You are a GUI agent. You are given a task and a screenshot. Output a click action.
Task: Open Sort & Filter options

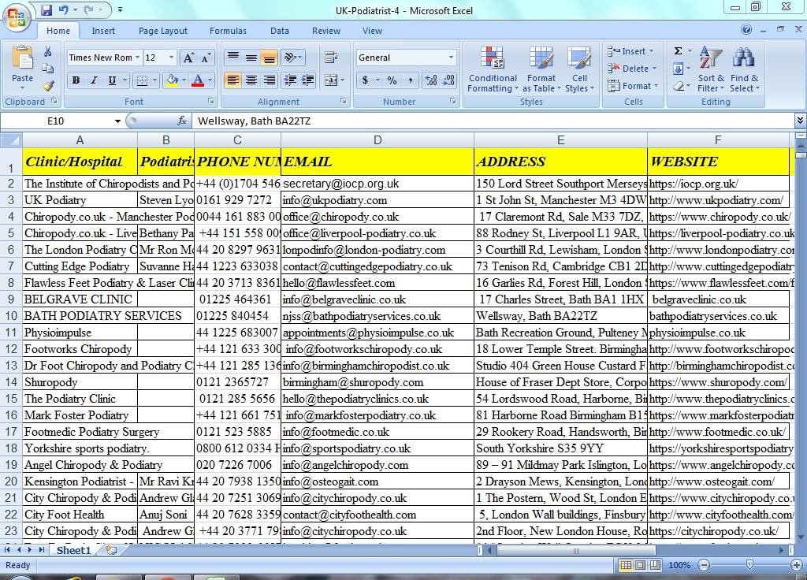coord(710,69)
